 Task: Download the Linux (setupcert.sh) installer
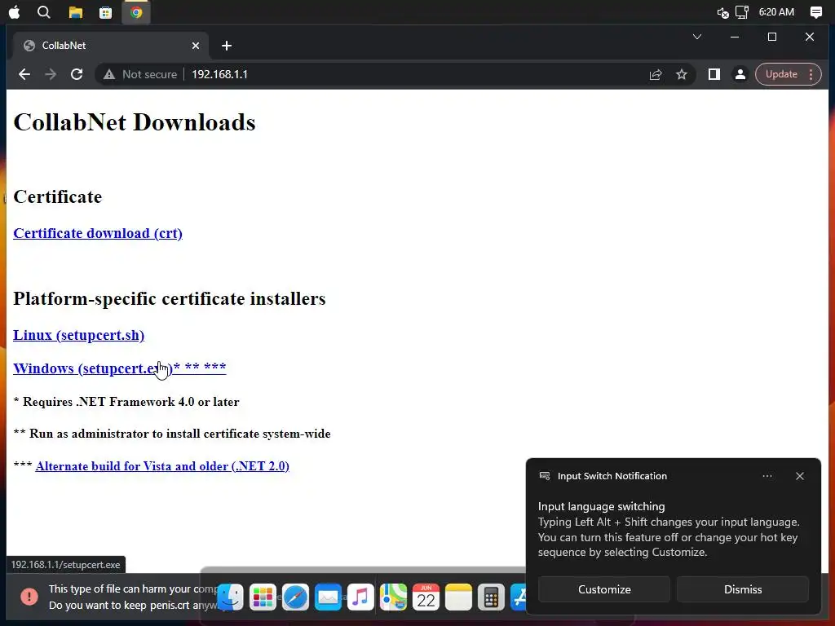coord(79,335)
